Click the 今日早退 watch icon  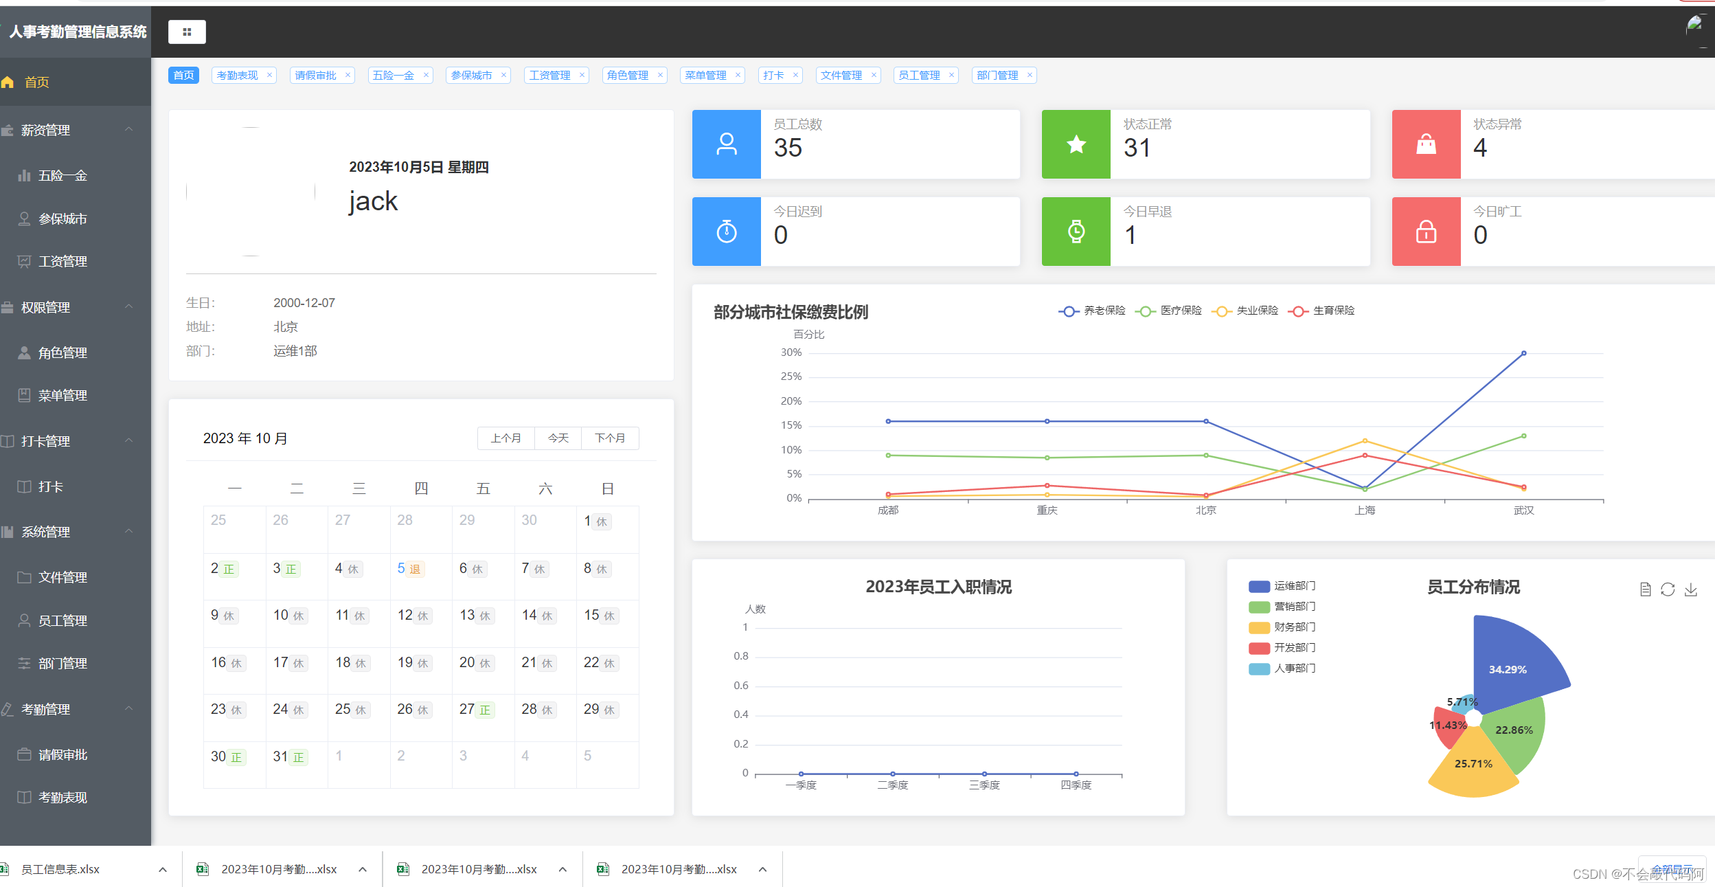tap(1076, 232)
